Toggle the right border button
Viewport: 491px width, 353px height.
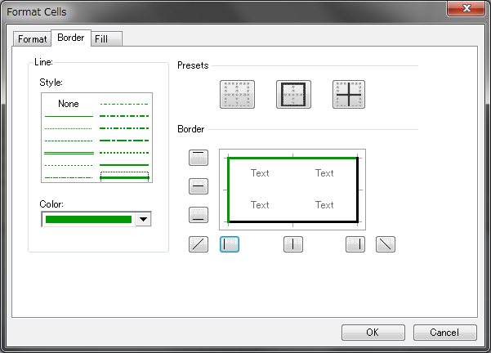355,244
